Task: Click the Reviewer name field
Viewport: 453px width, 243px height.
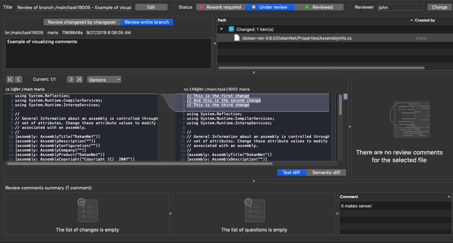Action: click(400, 7)
